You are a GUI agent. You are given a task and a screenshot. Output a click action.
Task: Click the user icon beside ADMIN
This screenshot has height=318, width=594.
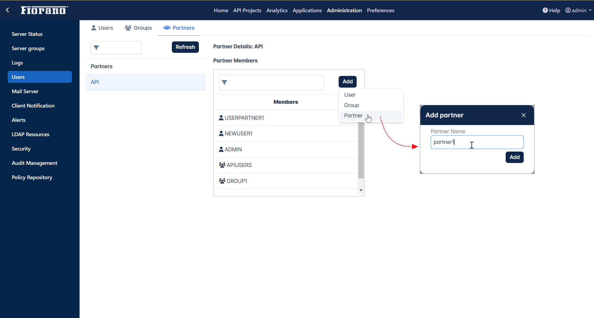(221, 149)
